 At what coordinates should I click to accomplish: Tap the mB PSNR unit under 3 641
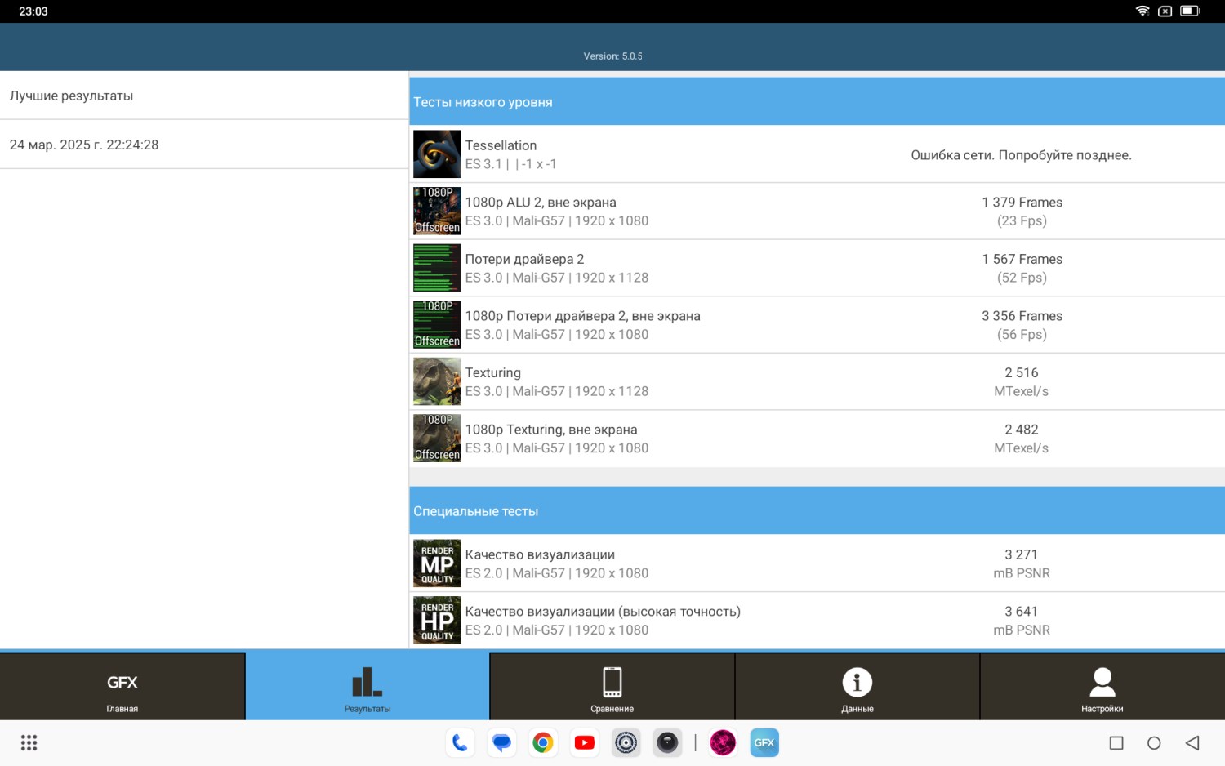[x=1022, y=630]
